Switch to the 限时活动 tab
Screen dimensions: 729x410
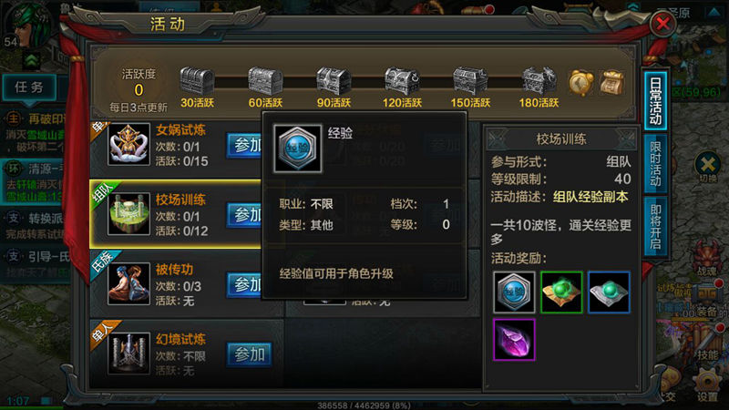pos(655,164)
